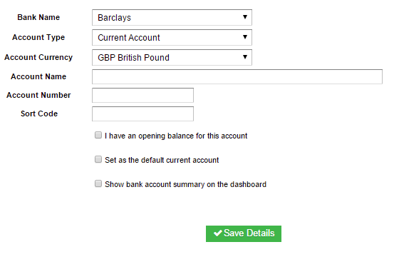Click the "Set as the default current account" text
The image size is (394, 257).
(x=162, y=160)
